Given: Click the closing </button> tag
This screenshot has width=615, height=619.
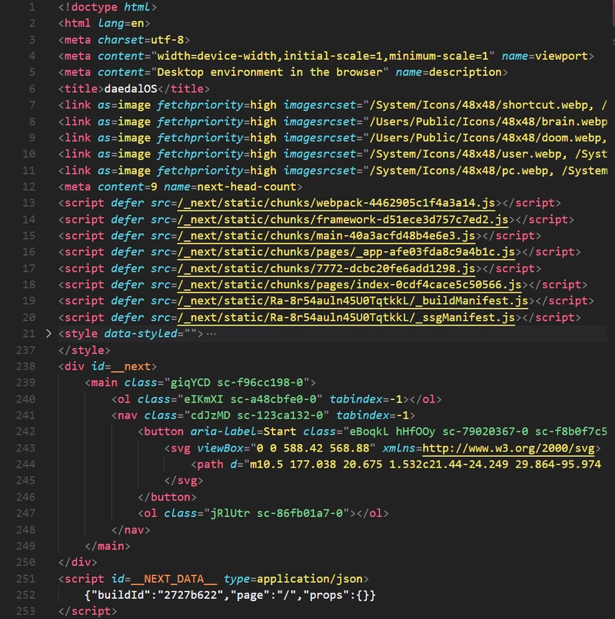Looking at the screenshot, I should point(167,497).
